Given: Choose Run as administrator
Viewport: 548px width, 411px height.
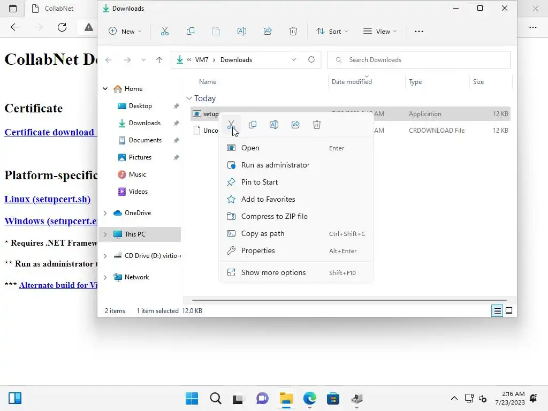Looking at the screenshot, I should click(296, 165).
